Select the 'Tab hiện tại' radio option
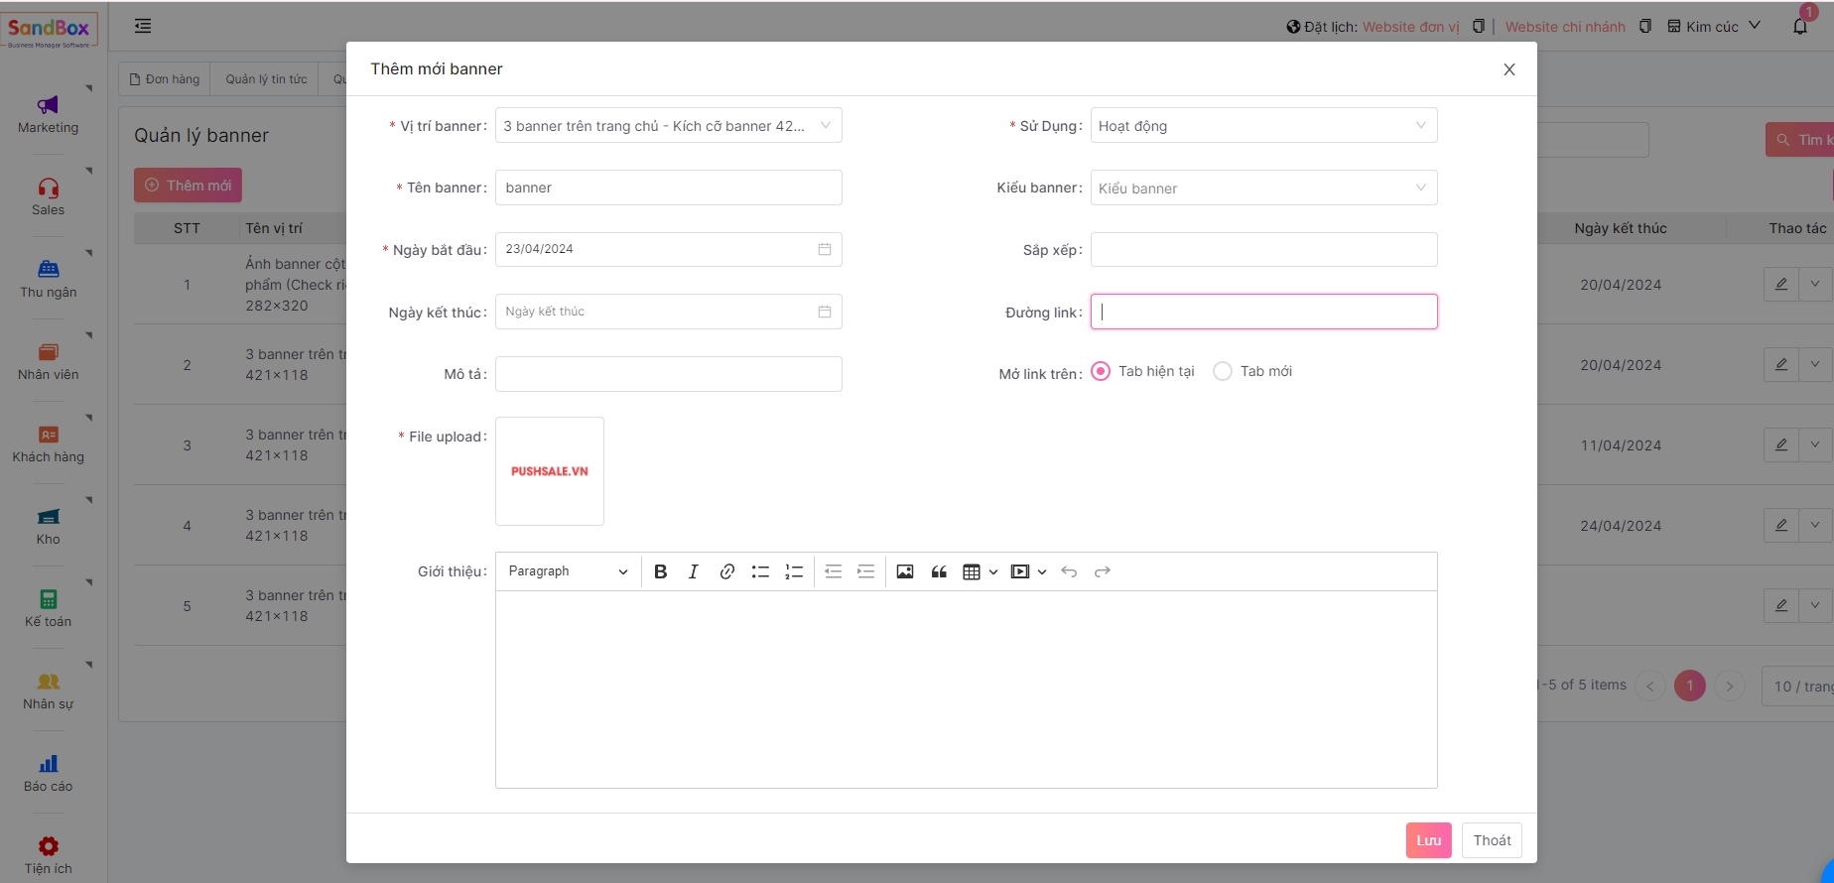Screen dimensions: 1834x883 point(1101,371)
